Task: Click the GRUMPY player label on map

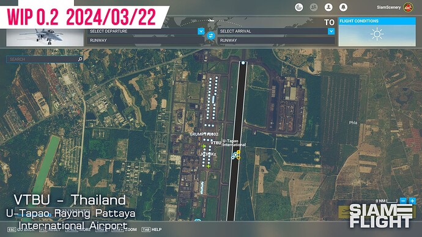Action: click(204, 134)
